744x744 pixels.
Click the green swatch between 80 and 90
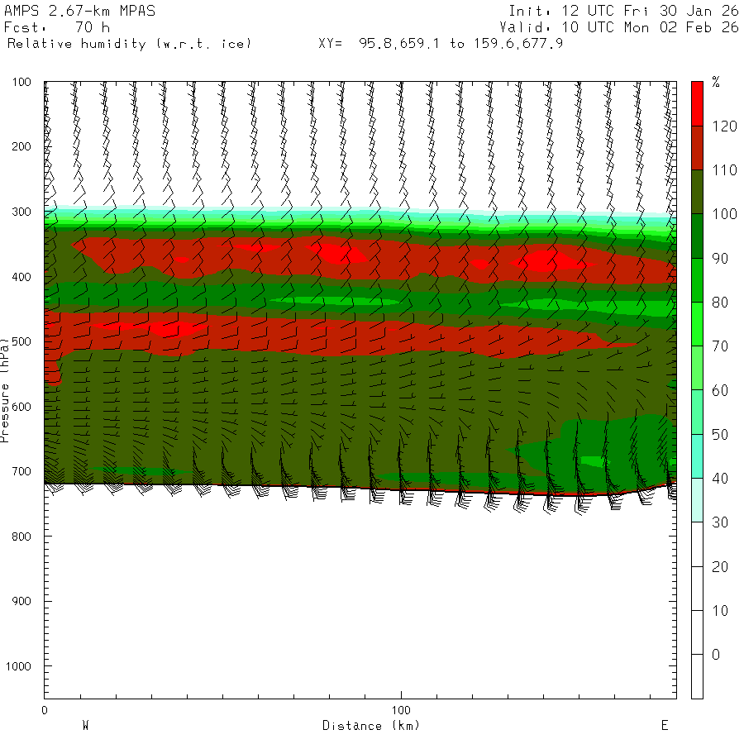(697, 280)
